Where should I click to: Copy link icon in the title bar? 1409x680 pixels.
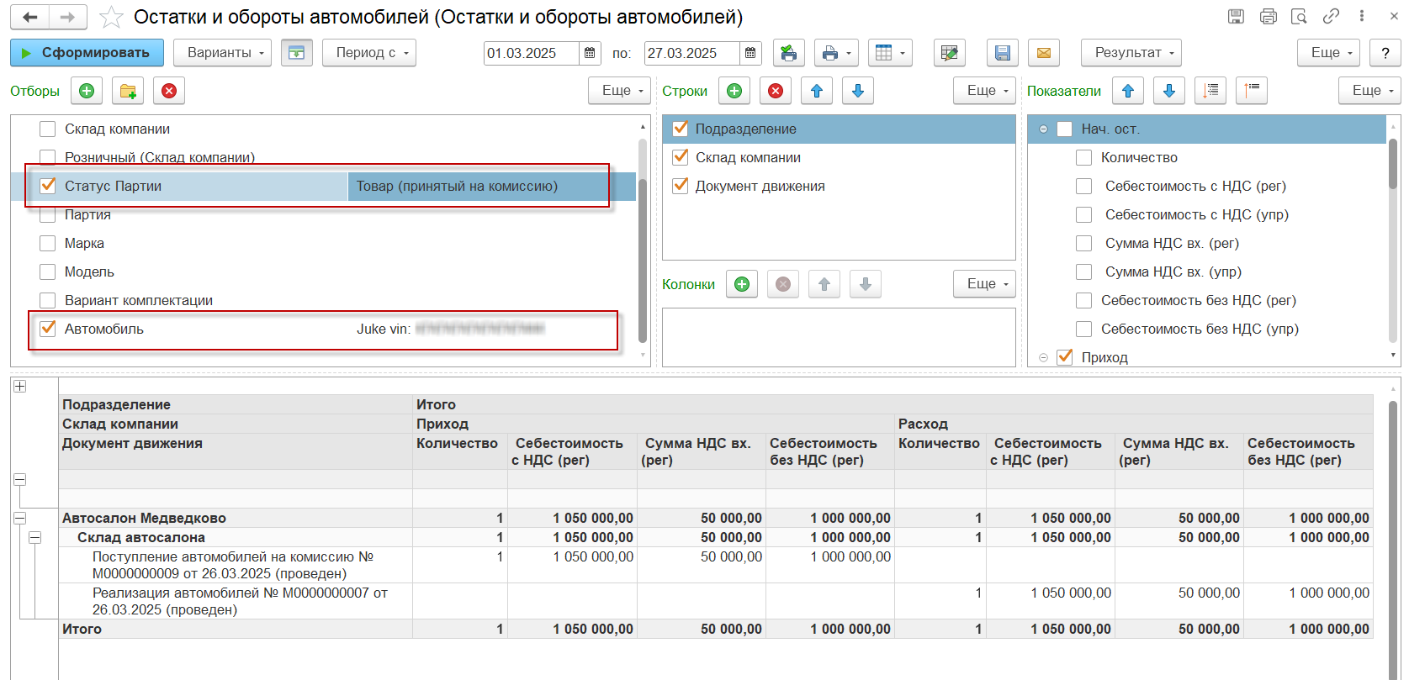tap(1331, 16)
